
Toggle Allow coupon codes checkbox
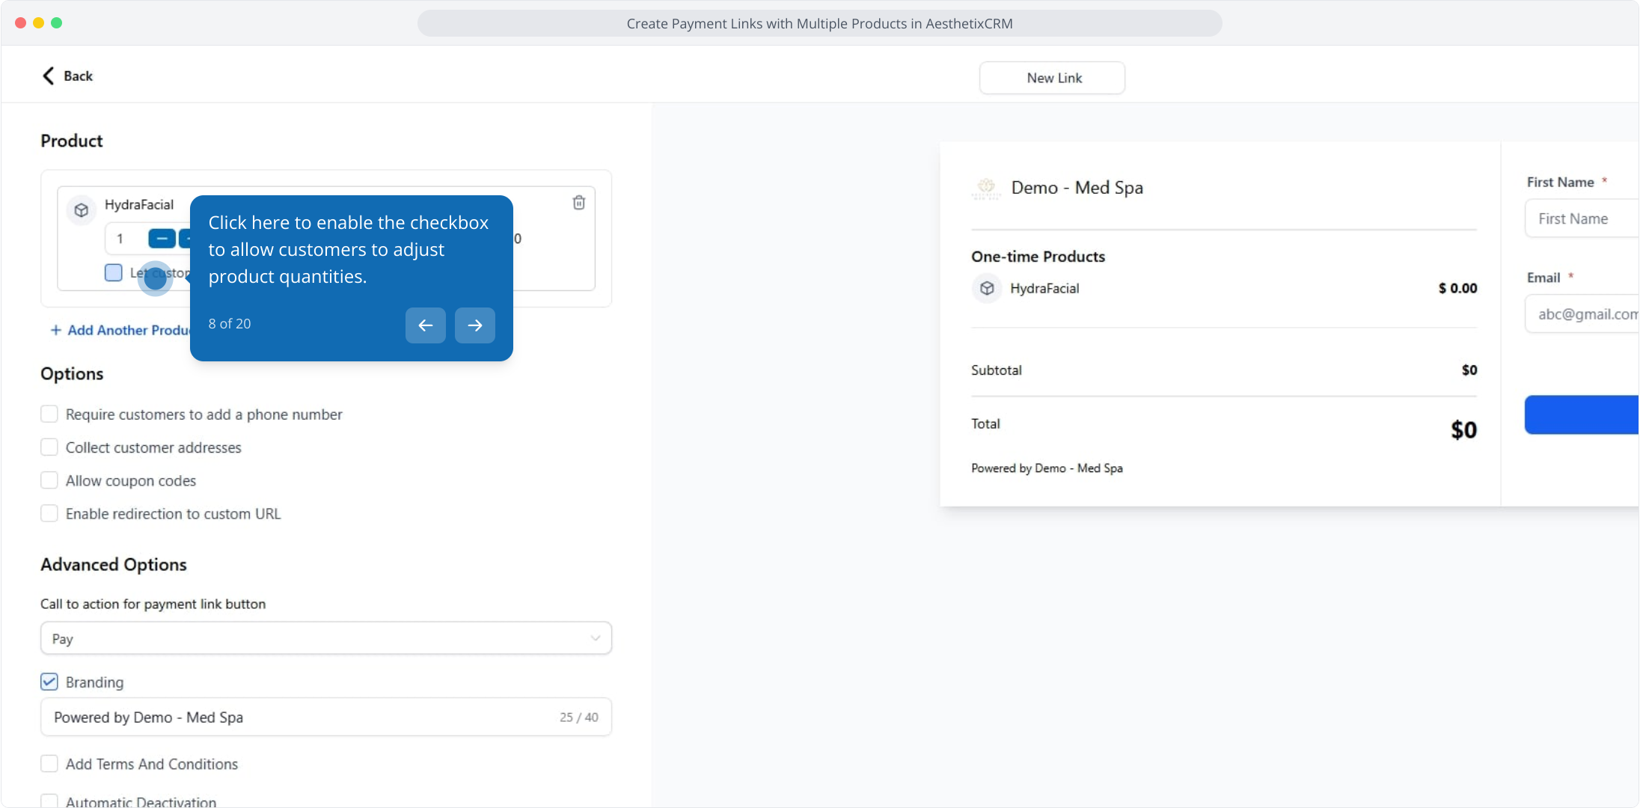tap(49, 480)
